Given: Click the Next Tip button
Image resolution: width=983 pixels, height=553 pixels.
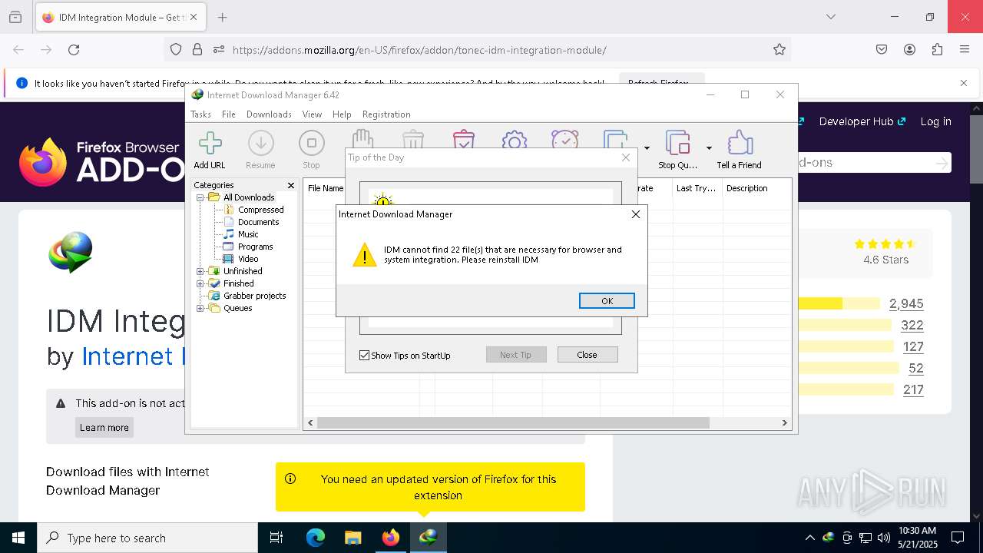Looking at the screenshot, I should pos(515,355).
